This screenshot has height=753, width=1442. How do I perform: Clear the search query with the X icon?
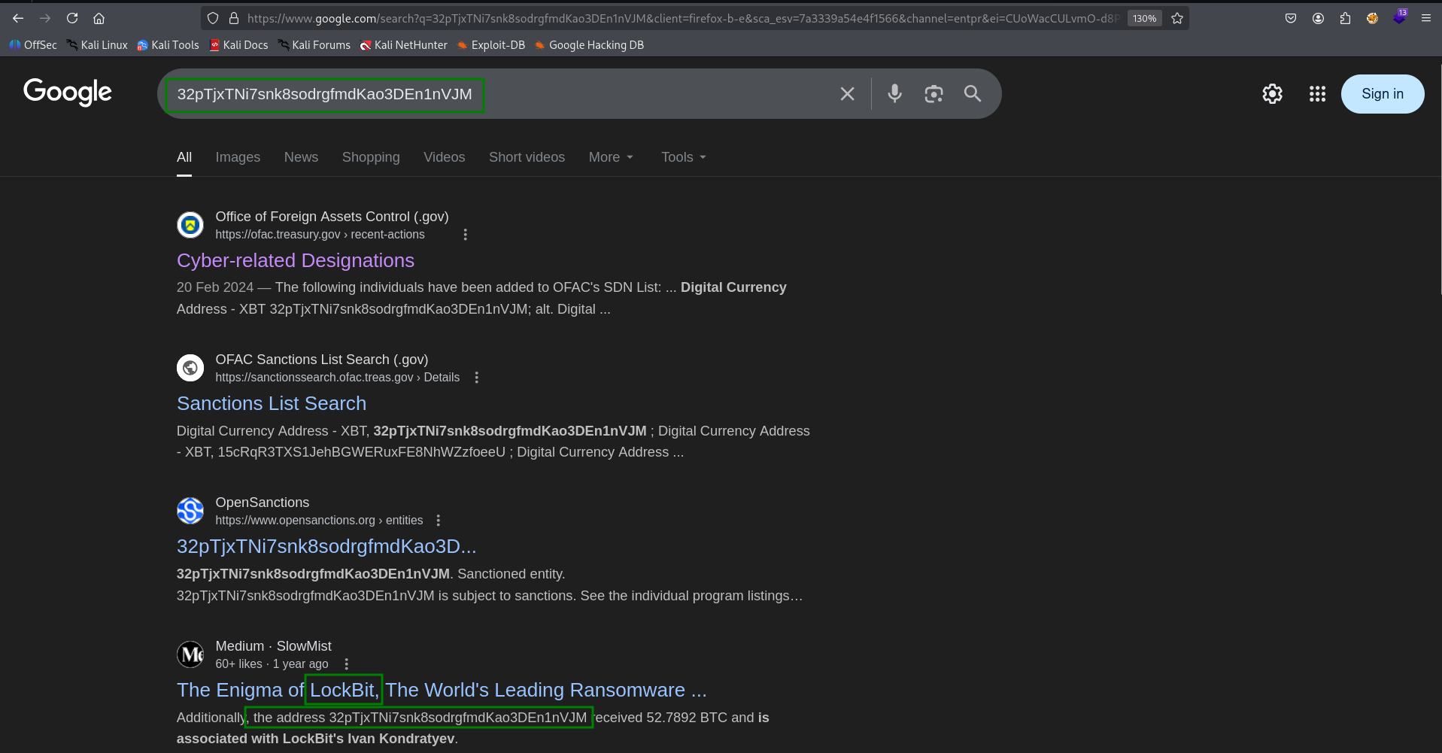click(847, 93)
